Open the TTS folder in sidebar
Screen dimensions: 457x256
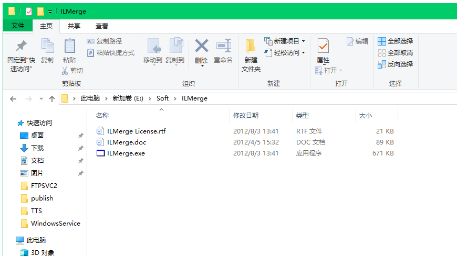point(36,211)
